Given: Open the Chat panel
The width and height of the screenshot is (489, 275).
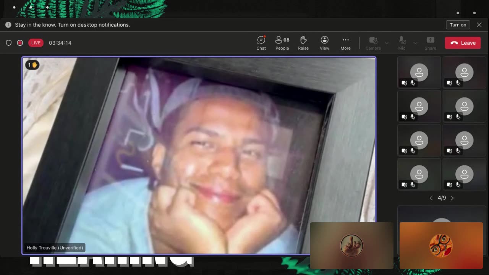Looking at the screenshot, I should pos(261,43).
